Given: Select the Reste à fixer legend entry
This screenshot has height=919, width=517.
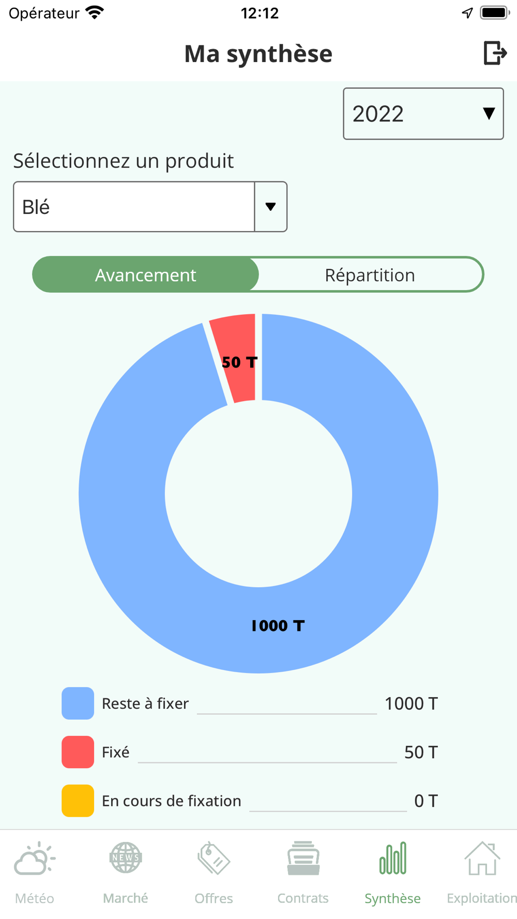Looking at the screenshot, I should click(250, 703).
